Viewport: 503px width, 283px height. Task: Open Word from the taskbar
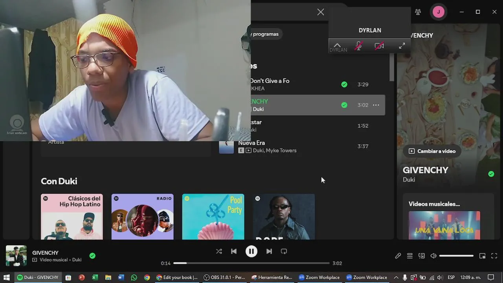pos(121,277)
